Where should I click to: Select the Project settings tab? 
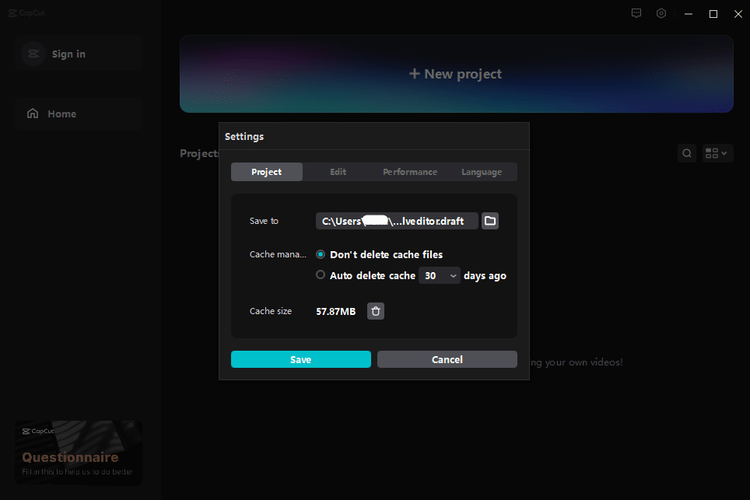click(267, 172)
